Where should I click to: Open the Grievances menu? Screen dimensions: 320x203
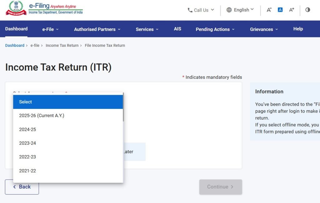point(264,29)
